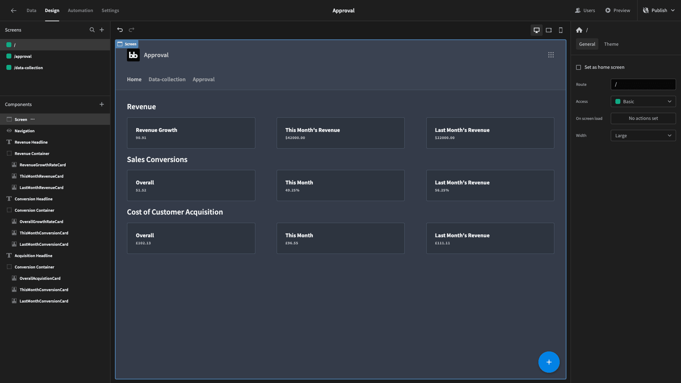This screenshot has height=383, width=681.
Task: Click the Revenue Growth card
Action: point(191,133)
